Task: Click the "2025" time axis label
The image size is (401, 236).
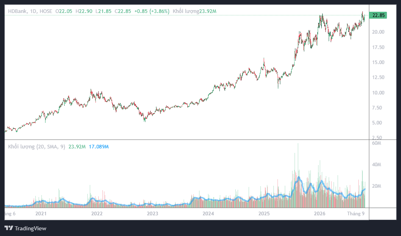Action: pos(264,214)
